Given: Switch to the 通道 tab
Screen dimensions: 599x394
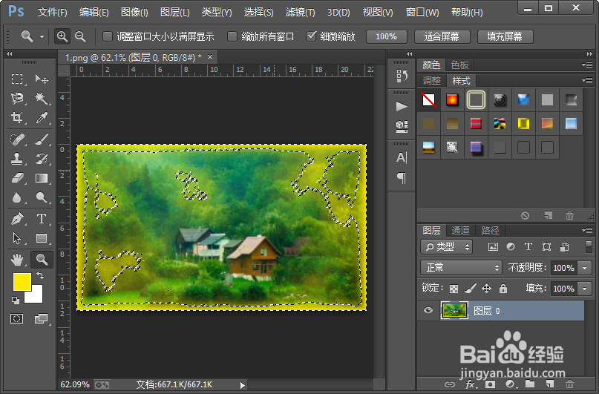Looking at the screenshot, I should [x=460, y=230].
